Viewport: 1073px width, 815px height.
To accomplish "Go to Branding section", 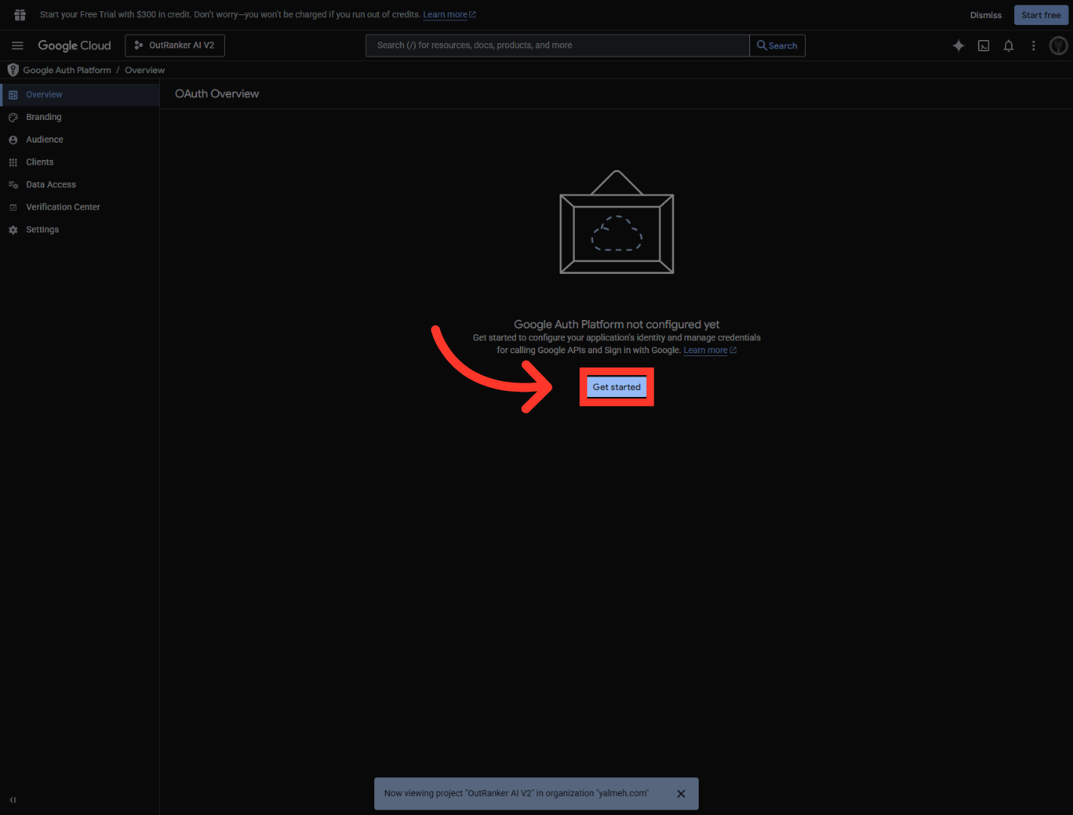I will [x=80, y=117].
